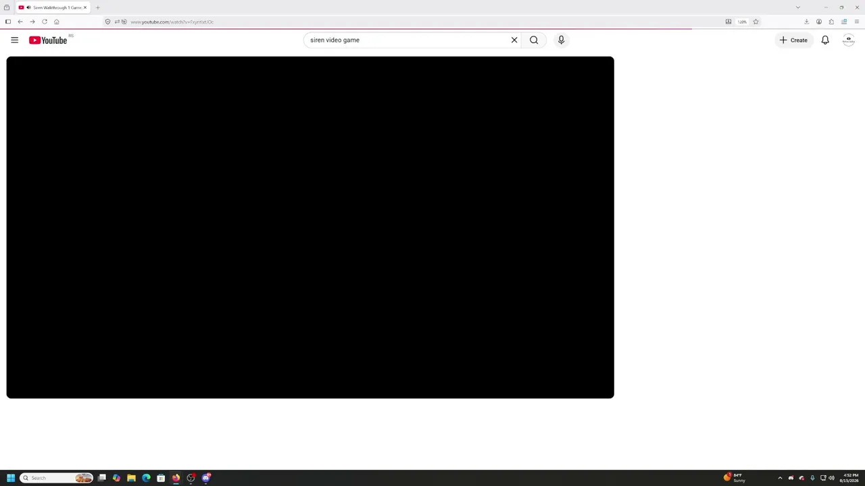Open File Explorer from the taskbar
The image size is (865, 486).
click(131, 478)
